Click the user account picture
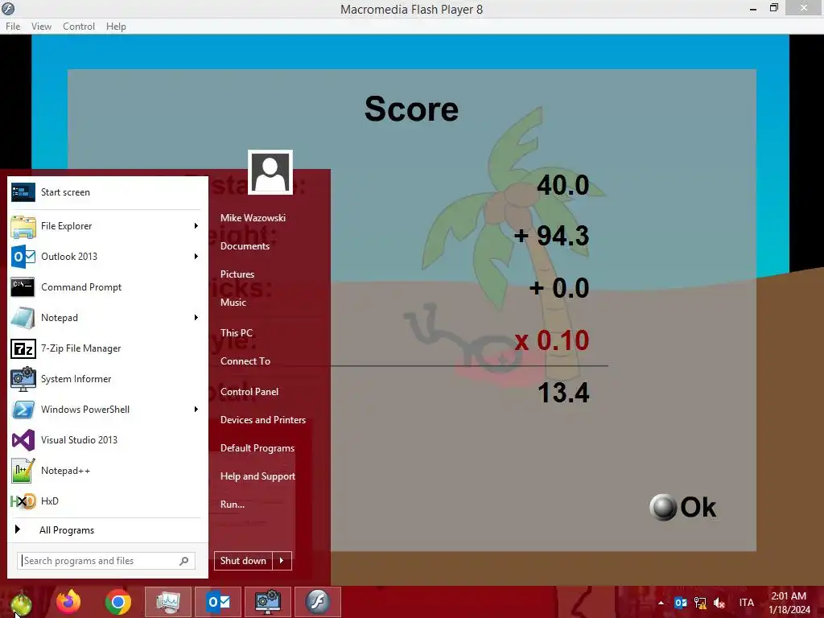 coord(270,172)
